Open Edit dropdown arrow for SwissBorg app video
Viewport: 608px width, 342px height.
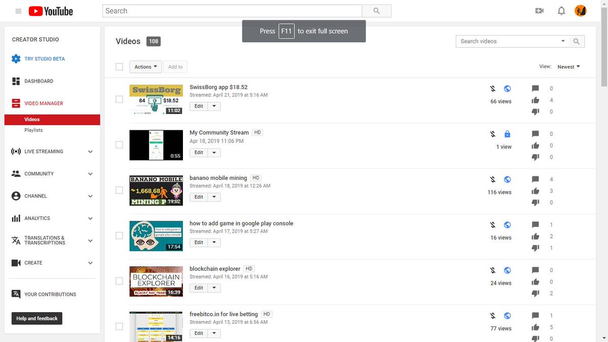click(x=214, y=106)
